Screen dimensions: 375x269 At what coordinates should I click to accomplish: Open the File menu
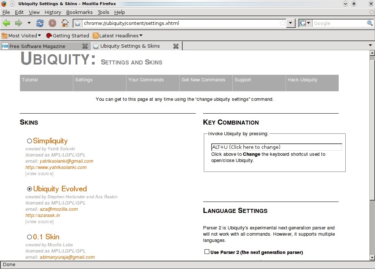point(6,12)
